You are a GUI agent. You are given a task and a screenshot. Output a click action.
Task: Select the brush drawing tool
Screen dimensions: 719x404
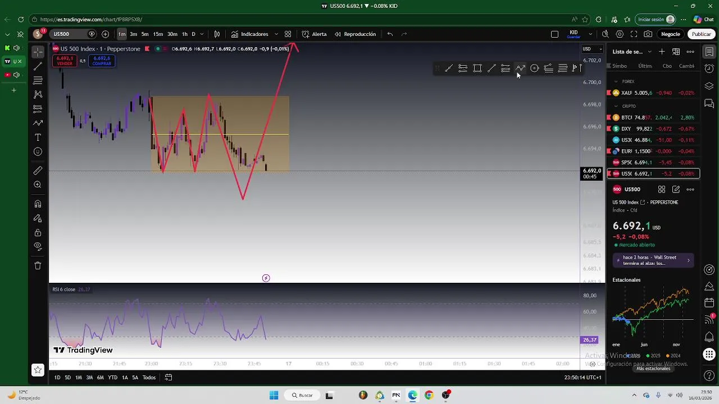38,123
